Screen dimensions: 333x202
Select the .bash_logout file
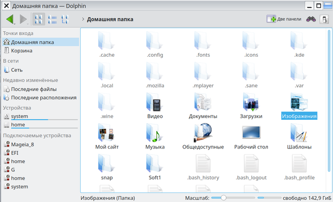click(x=251, y=163)
